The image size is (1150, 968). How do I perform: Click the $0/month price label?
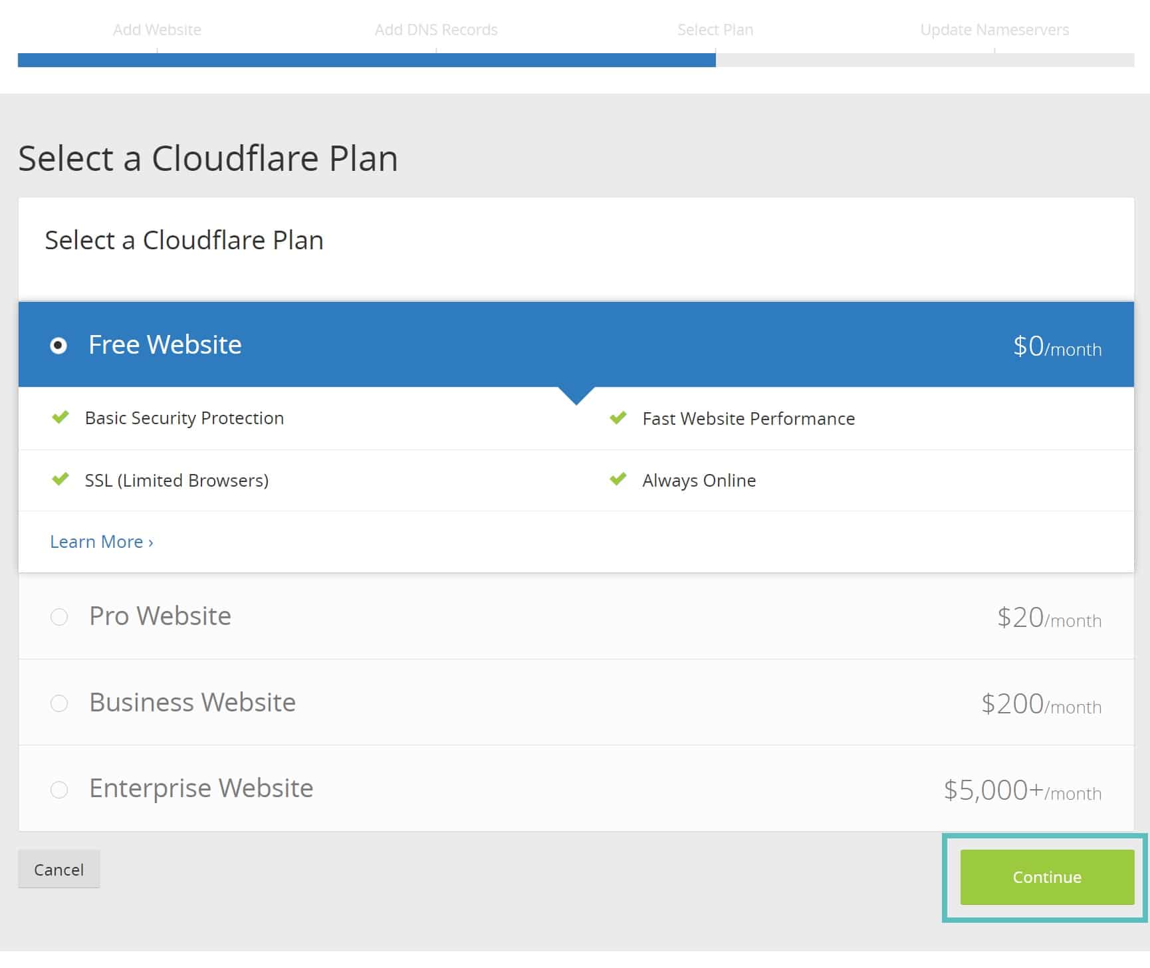1056,348
